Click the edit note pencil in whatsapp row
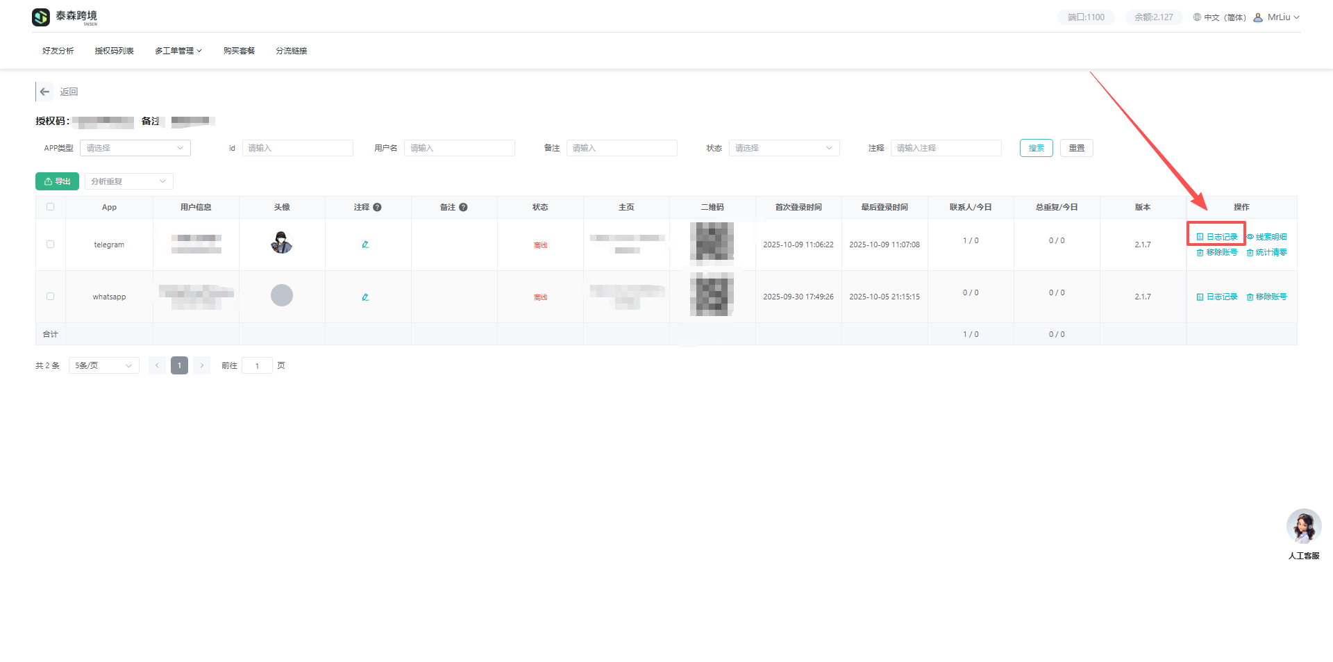The height and width of the screenshot is (662, 1333). (x=365, y=297)
